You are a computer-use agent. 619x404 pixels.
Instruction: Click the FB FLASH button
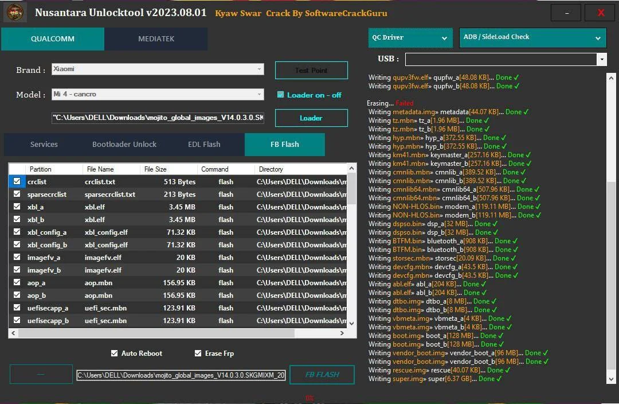pos(322,374)
